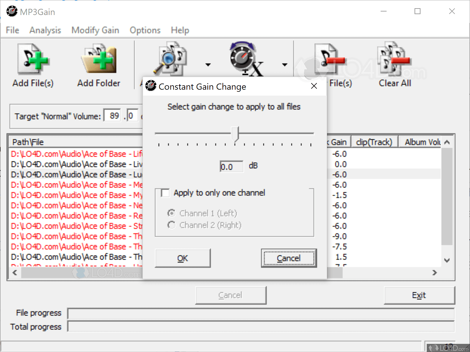This screenshot has width=470, height=352.
Task: Click the target volume 89 field
Action: (112, 116)
